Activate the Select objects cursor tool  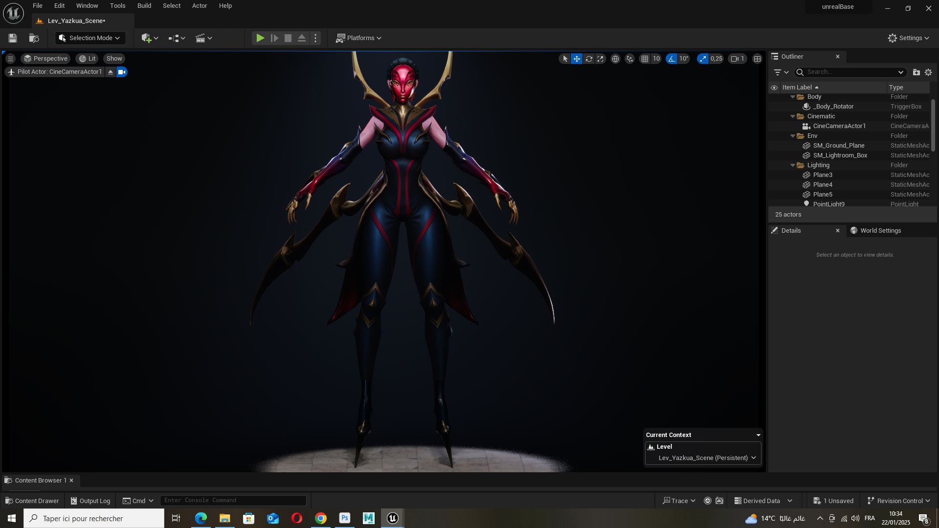coord(565,59)
